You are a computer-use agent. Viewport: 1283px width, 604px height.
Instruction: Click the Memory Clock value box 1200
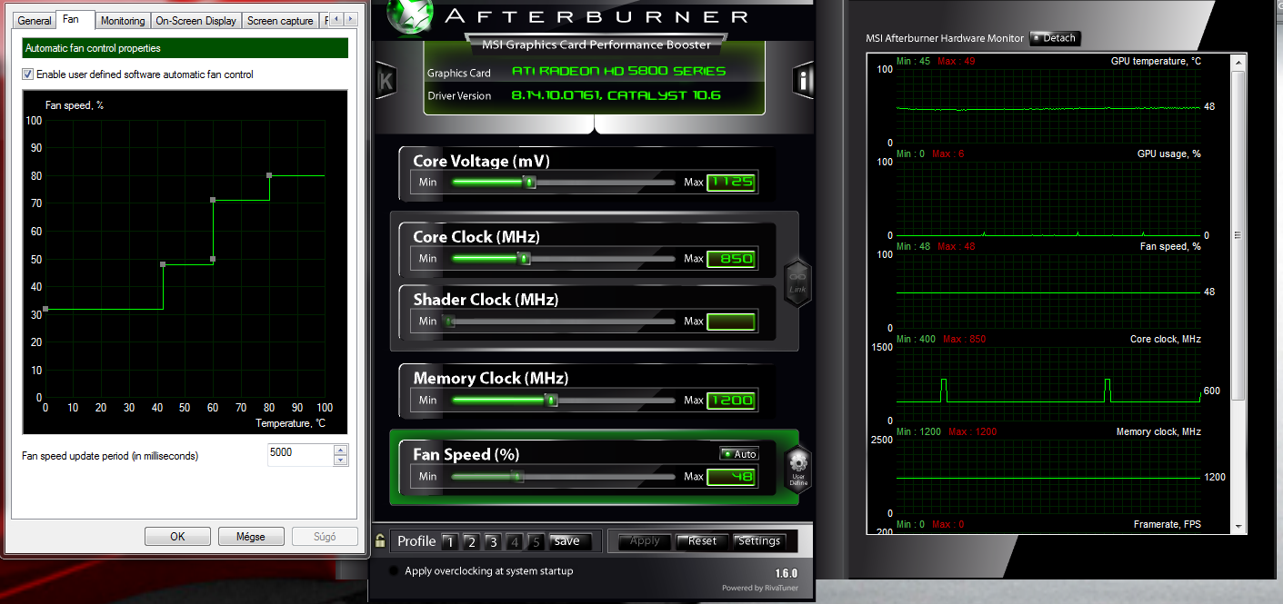coord(731,400)
